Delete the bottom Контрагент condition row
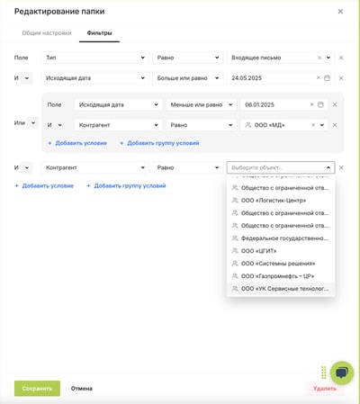The image size is (360, 404). (x=341, y=167)
